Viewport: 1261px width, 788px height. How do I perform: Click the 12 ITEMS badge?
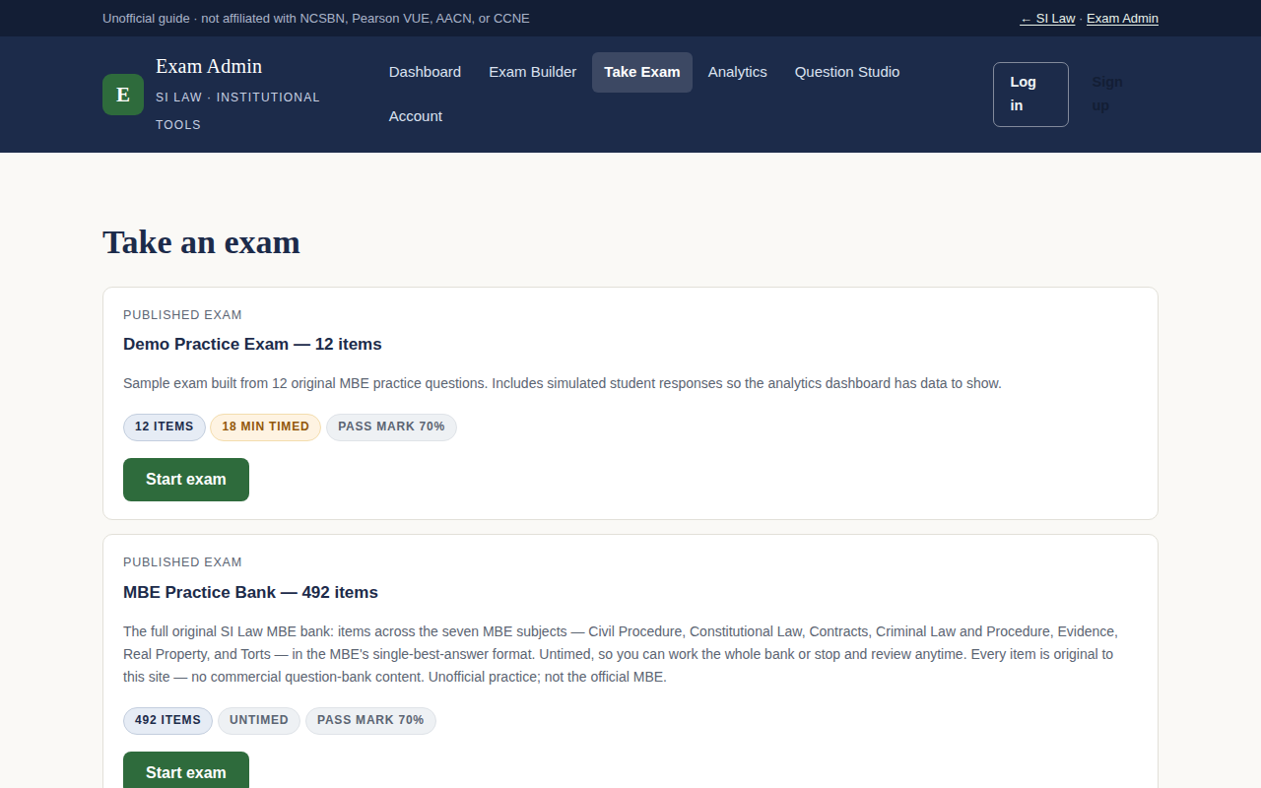tap(165, 427)
